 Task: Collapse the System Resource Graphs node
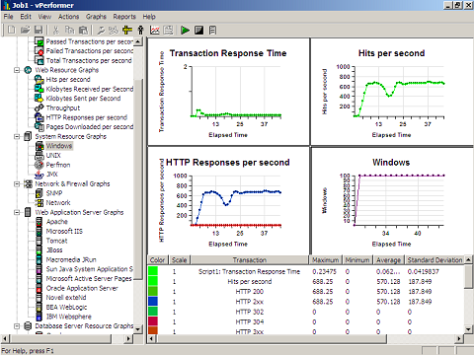pos(17,136)
